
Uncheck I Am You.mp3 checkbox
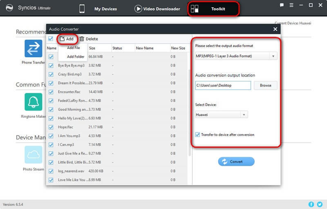[51, 136]
